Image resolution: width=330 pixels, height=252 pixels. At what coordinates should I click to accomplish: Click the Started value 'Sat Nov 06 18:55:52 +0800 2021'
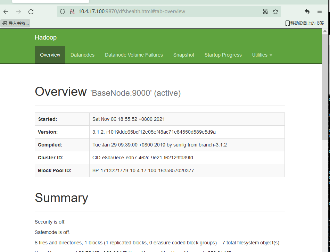coord(129,119)
